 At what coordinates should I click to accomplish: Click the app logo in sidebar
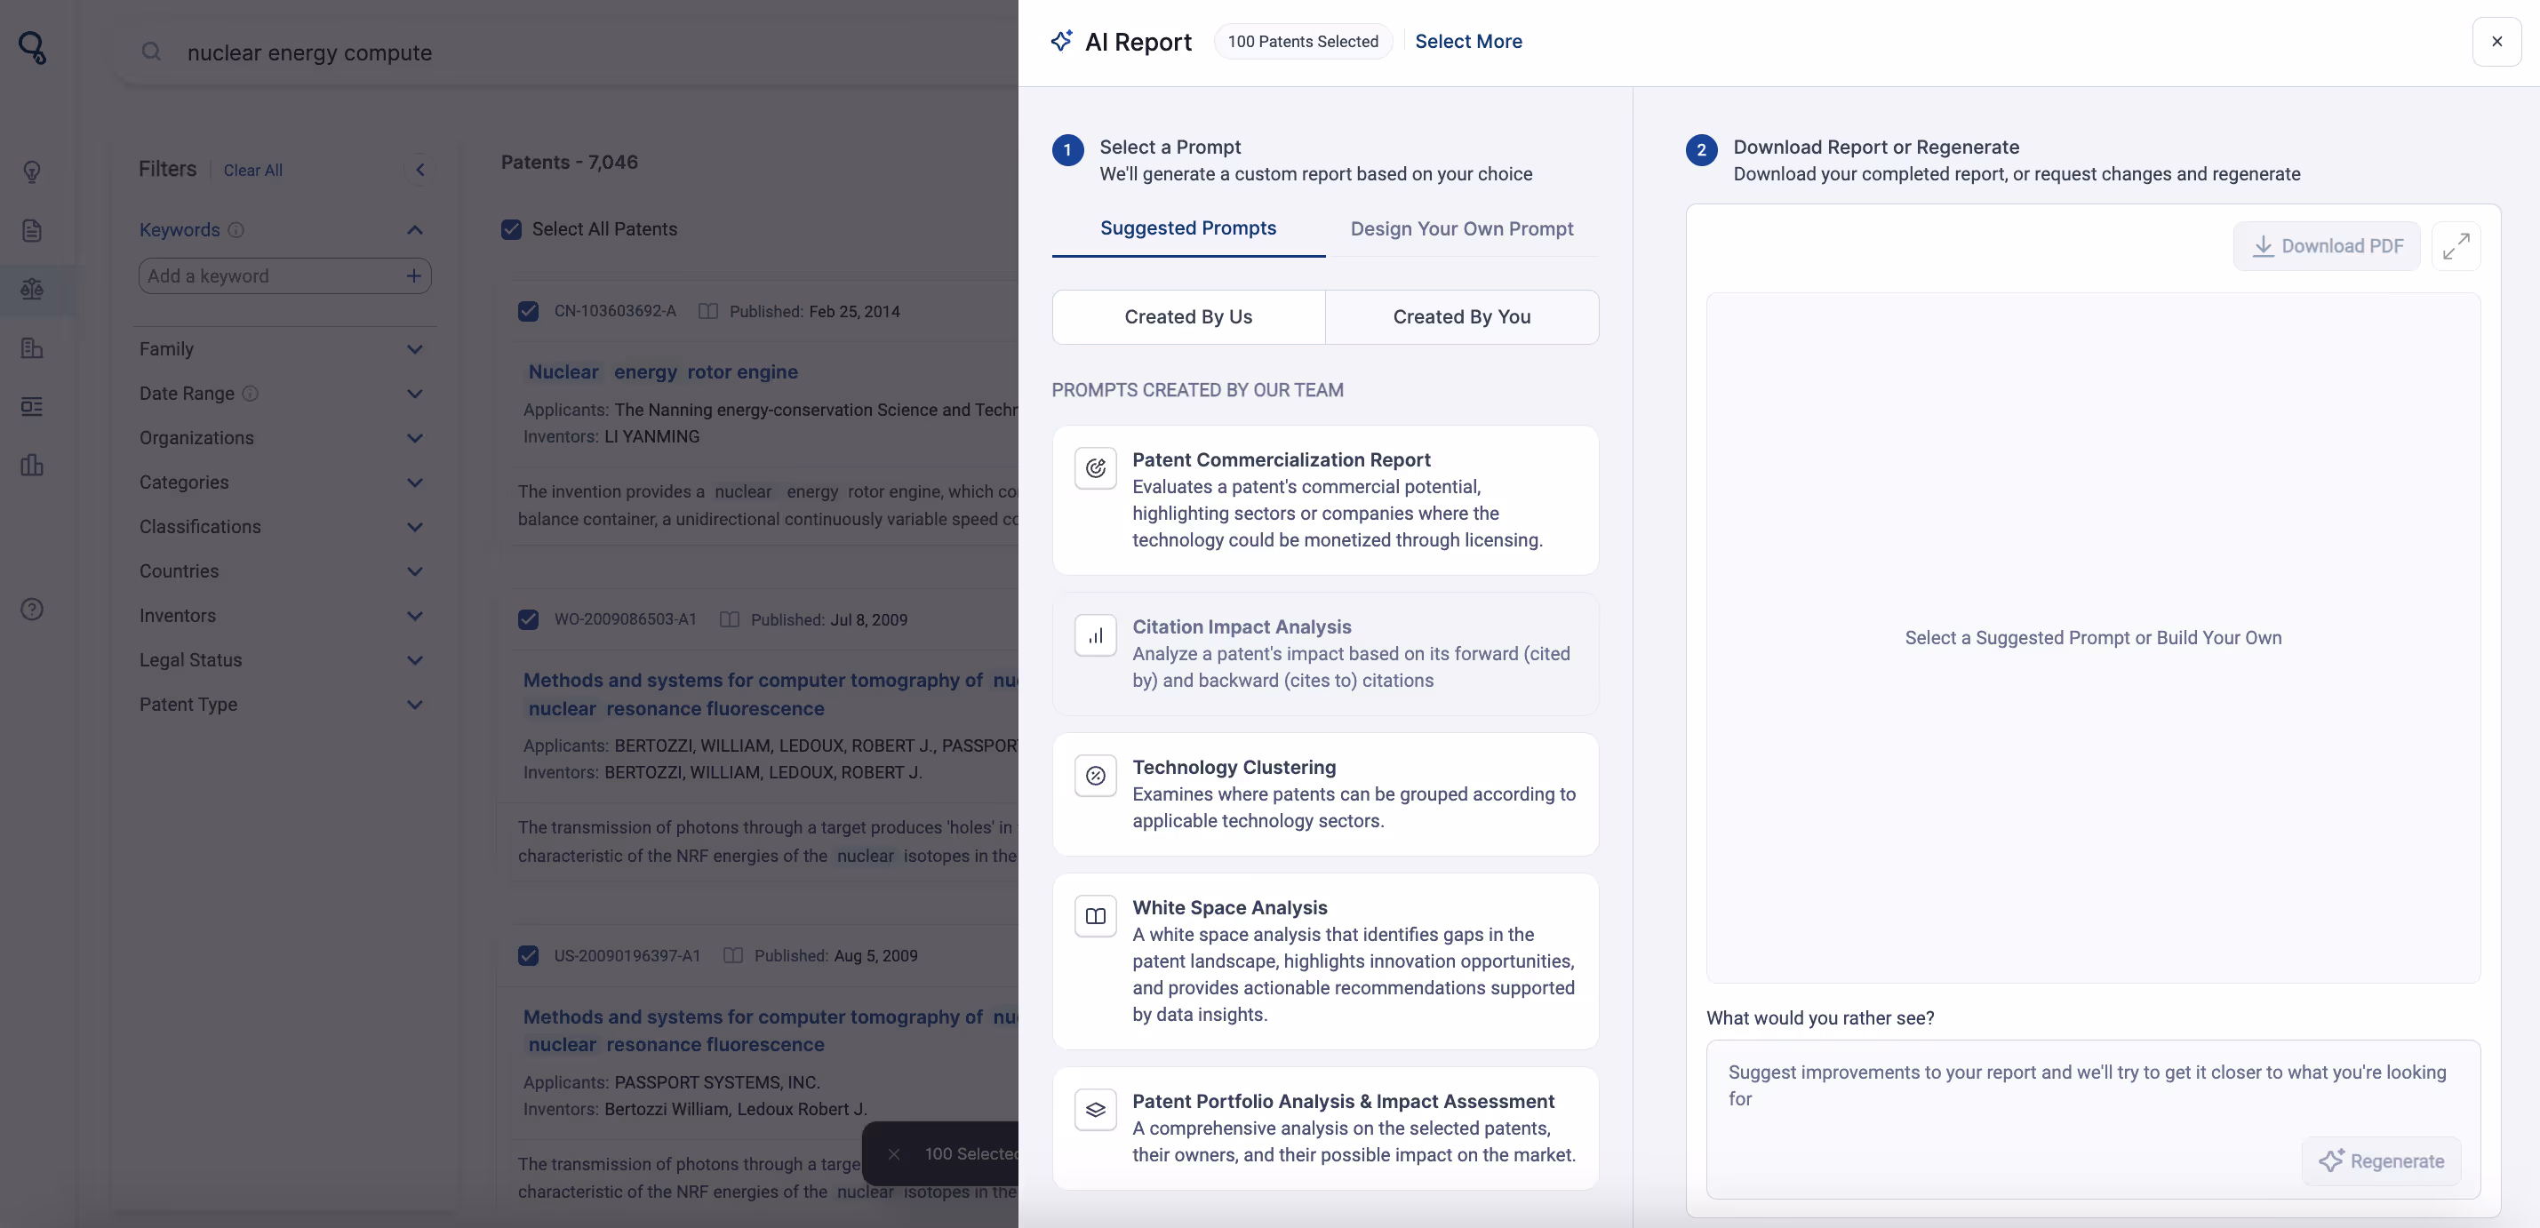[33, 47]
